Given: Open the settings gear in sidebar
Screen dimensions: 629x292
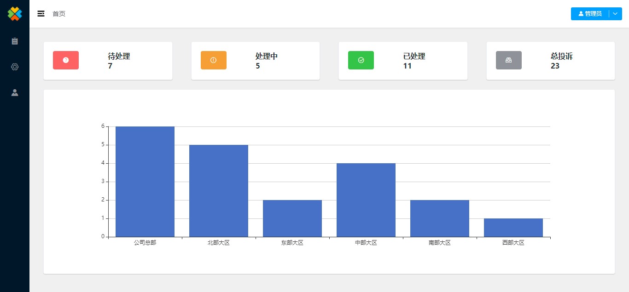Looking at the screenshot, I should pyautogui.click(x=15, y=67).
